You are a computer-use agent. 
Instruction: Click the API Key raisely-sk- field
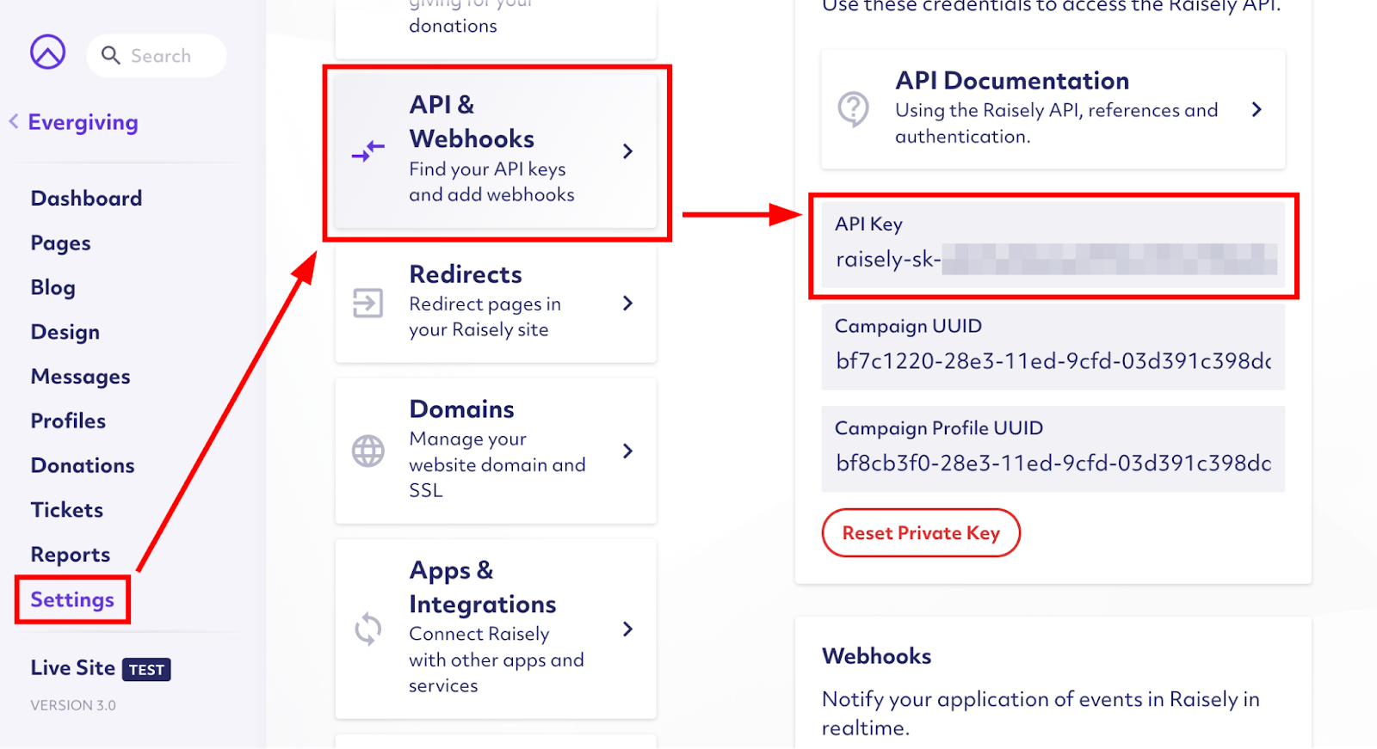tap(1053, 245)
